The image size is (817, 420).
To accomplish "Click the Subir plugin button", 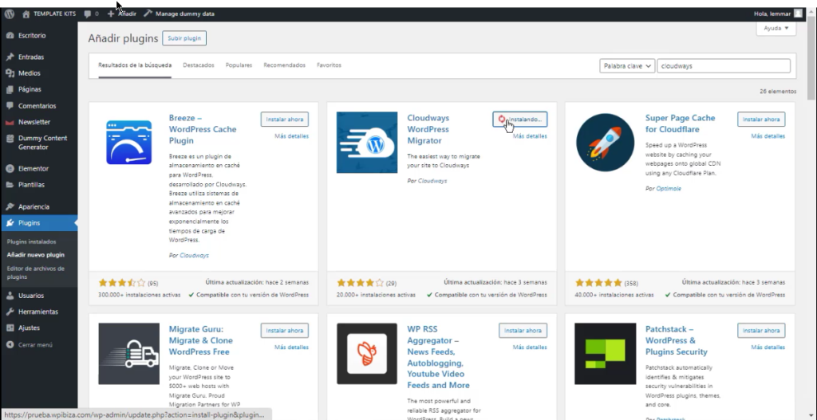I will pyautogui.click(x=184, y=37).
